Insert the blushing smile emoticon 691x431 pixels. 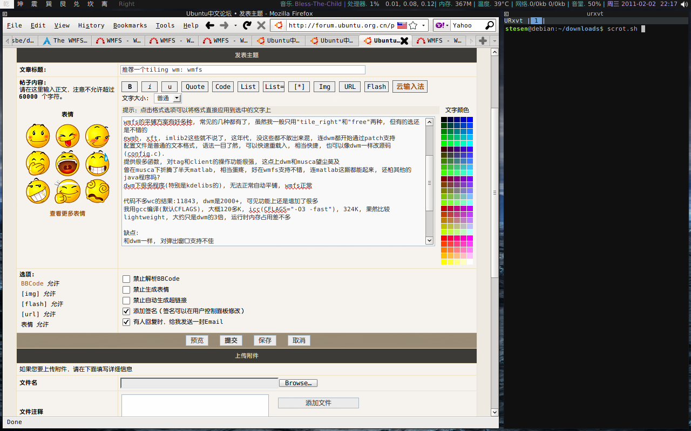click(38, 136)
